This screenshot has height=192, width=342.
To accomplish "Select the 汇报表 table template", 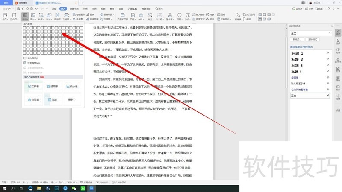I will (33, 87).
